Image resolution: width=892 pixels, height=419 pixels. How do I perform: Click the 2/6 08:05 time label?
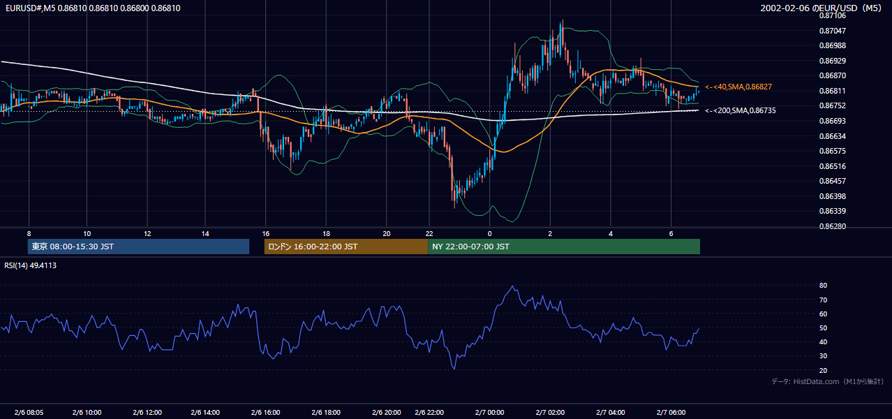pos(29,413)
